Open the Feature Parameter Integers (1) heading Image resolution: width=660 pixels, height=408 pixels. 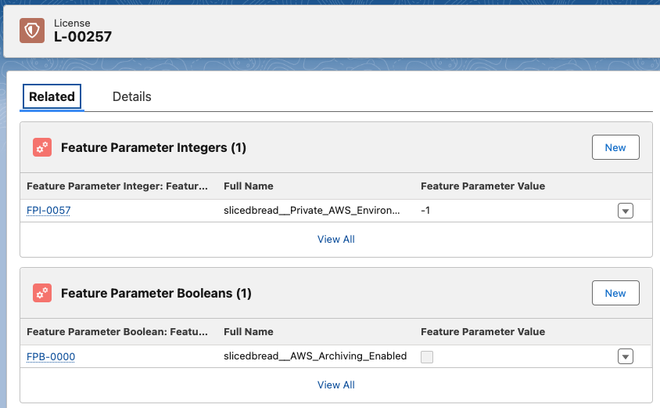click(x=153, y=147)
